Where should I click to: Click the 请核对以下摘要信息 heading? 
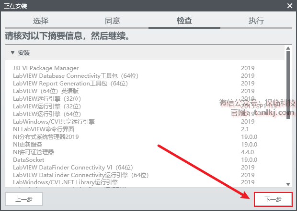click(67, 36)
